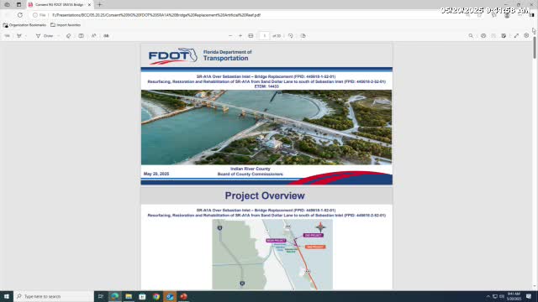Open Task View on taskbar
This screenshot has width=538, height=302.
[101, 296]
